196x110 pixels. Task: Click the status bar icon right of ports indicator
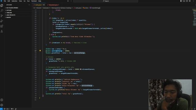pyautogui.click(x=16, y=109)
